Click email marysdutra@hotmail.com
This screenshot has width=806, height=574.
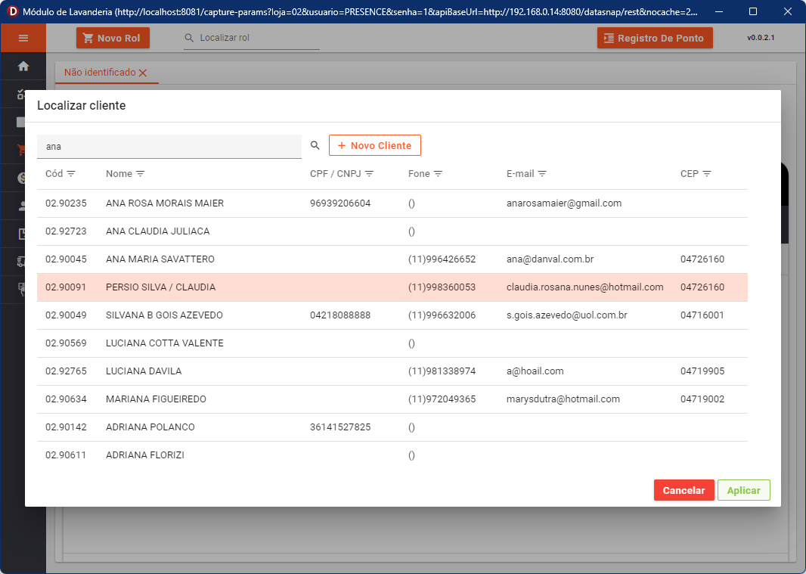pyautogui.click(x=563, y=399)
